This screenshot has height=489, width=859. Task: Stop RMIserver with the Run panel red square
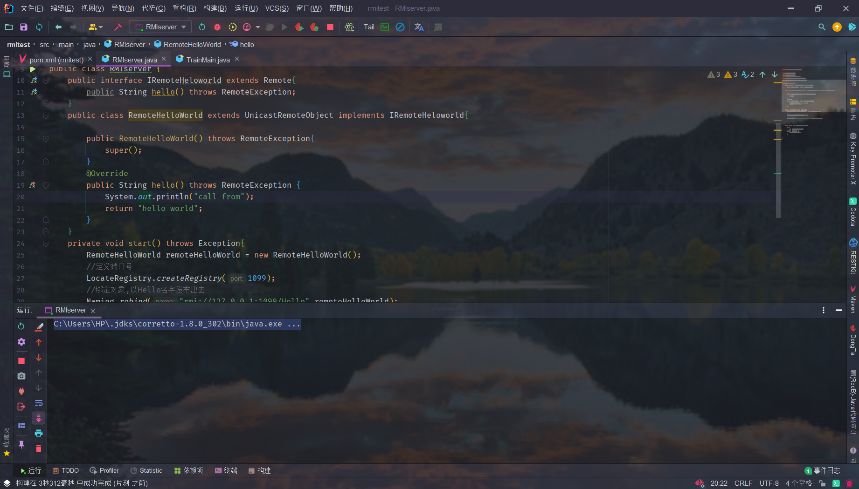click(21, 360)
